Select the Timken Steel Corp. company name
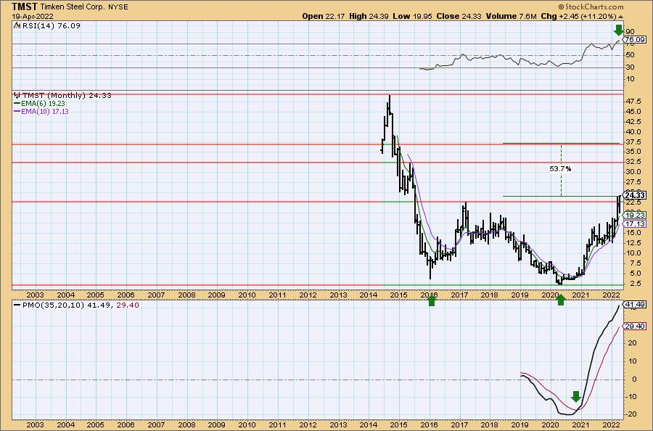653x431 pixels. (x=71, y=7)
